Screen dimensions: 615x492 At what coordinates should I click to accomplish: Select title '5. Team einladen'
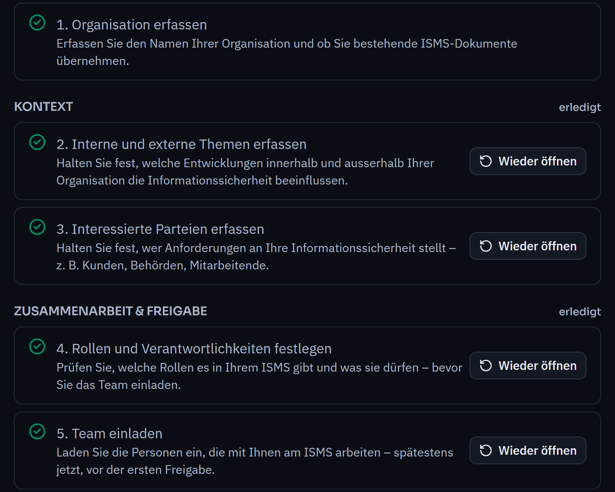(x=110, y=434)
